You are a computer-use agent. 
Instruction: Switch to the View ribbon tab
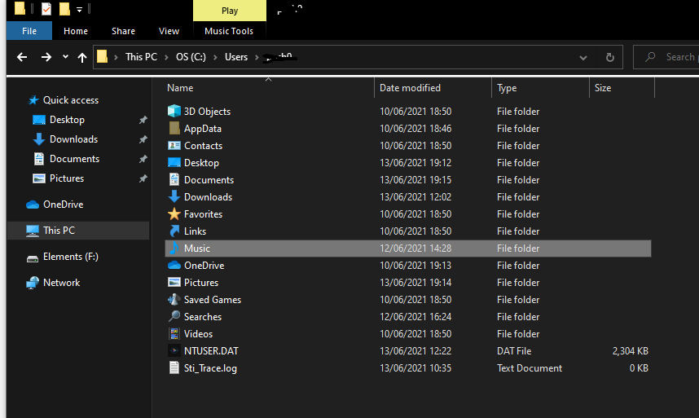(169, 31)
